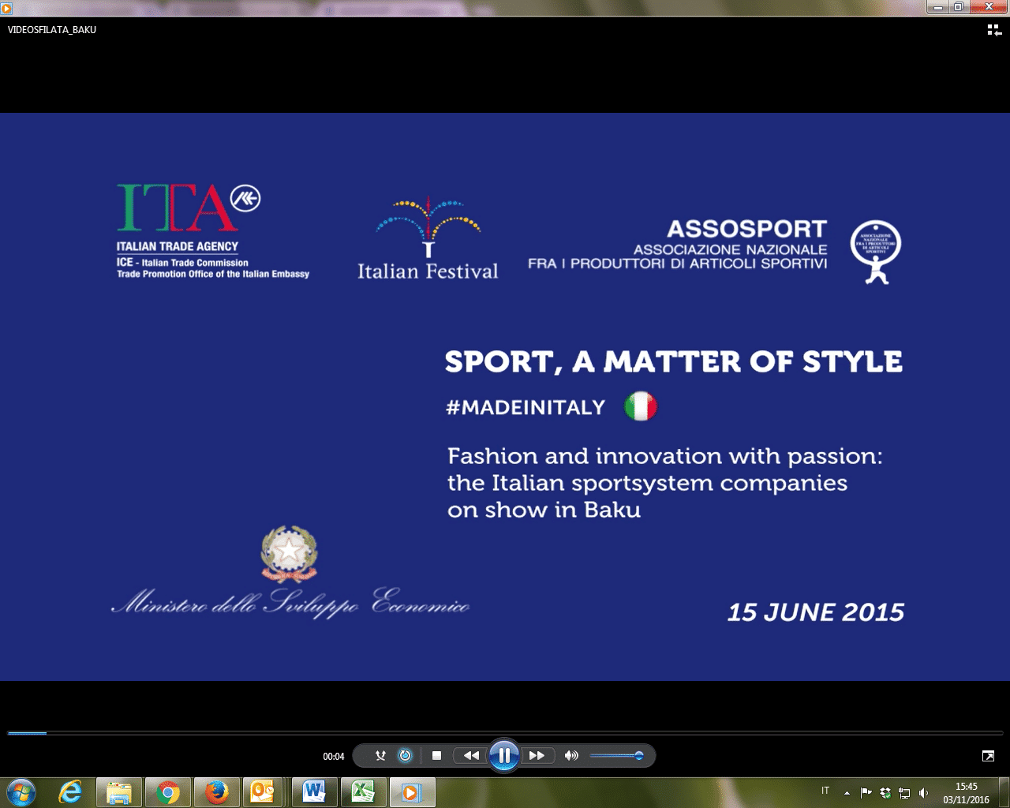Switch to Library view icon
Image resolution: width=1010 pixels, height=808 pixels.
[993, 30]
